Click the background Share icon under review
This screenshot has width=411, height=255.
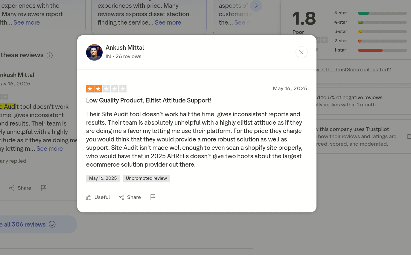tap(12, 188)
